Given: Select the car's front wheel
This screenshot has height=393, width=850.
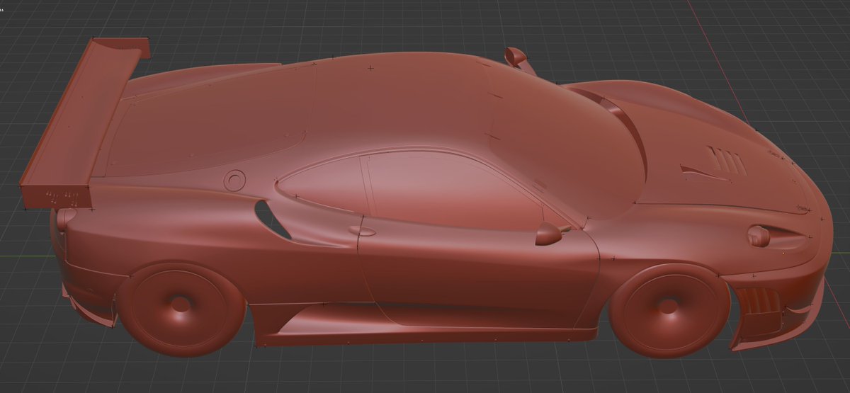Looking at the screenshot, I should 669,309.
